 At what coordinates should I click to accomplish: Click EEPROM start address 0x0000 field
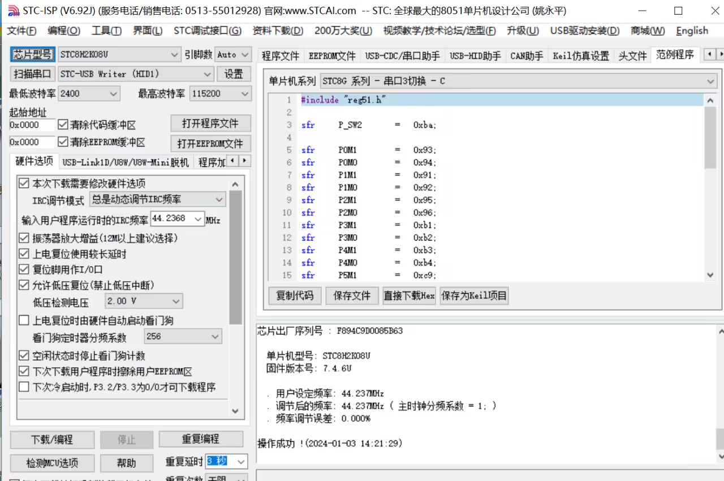tap(32, 142)
